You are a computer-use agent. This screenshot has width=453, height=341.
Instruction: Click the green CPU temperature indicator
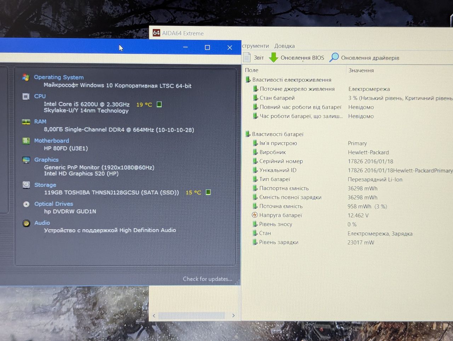(159, 104)
